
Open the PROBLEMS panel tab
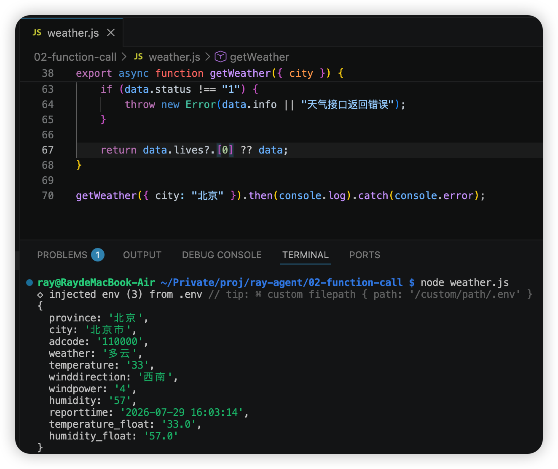point(62,255)
